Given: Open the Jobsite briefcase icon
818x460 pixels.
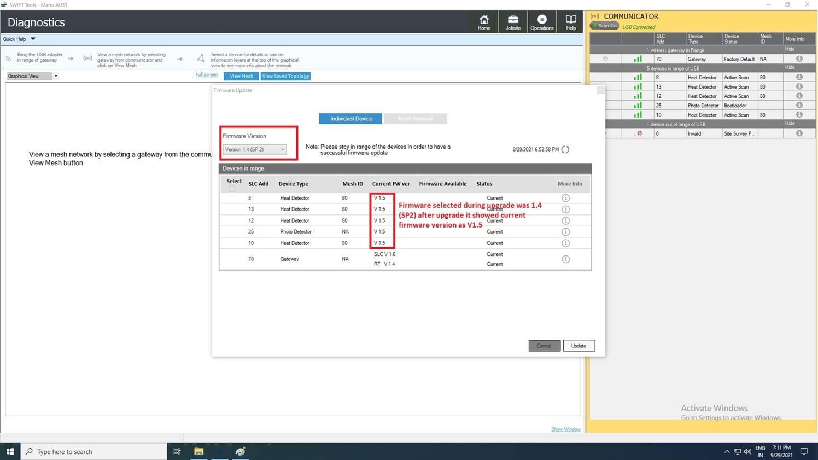Looking at the screenshot, I should point(513,22).
